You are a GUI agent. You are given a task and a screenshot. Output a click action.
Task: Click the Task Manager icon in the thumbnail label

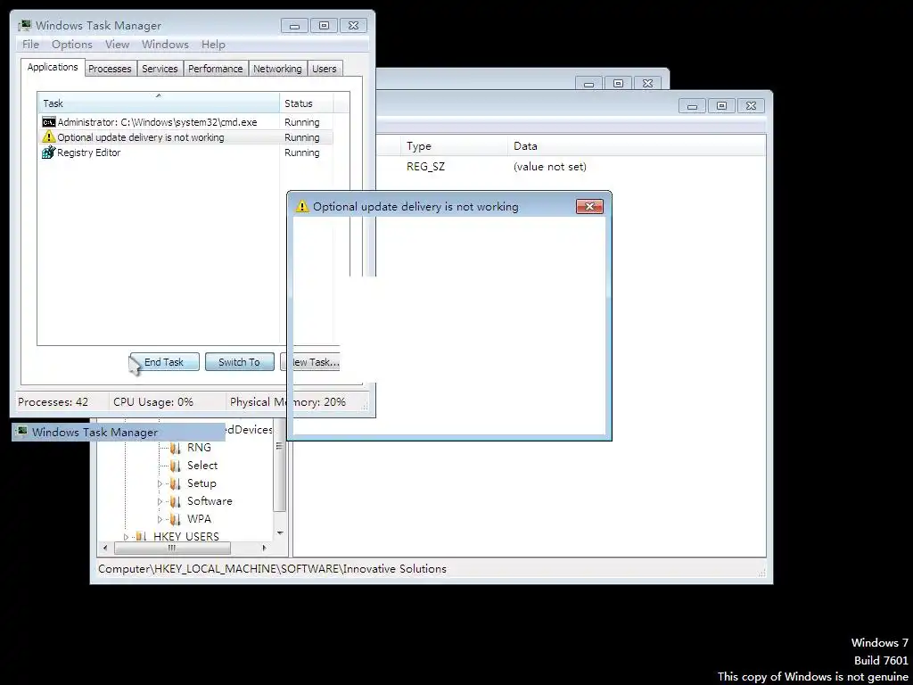tap(22, 432)
